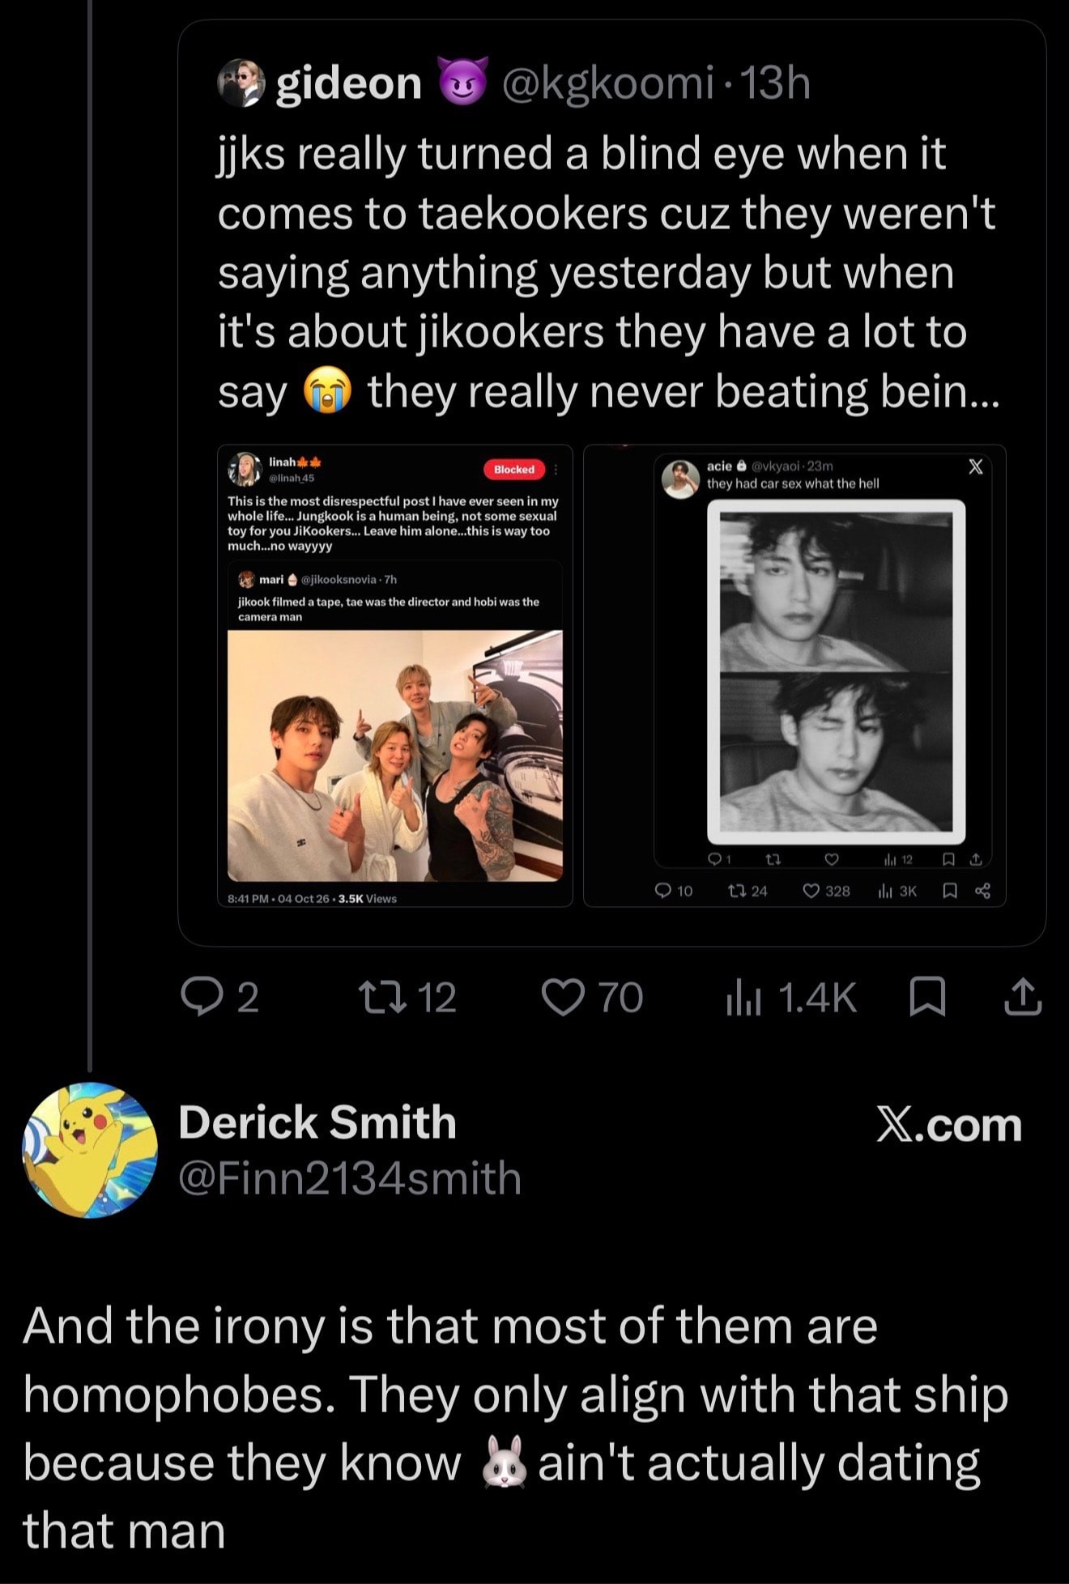Like the embedded post with 328 likes
The width and height of the screenshot is (1069, 1584).
click(x=826, y=891)
